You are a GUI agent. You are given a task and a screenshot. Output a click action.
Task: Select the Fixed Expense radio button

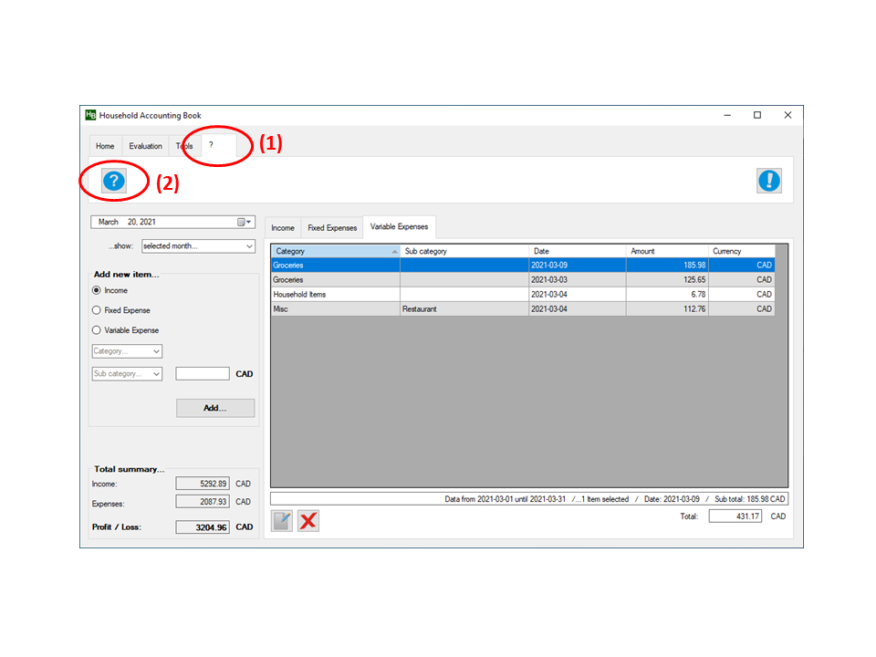point(97,310)
